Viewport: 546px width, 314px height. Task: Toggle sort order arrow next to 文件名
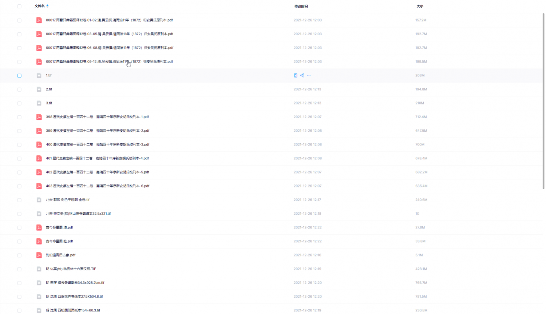click(48, 6)
